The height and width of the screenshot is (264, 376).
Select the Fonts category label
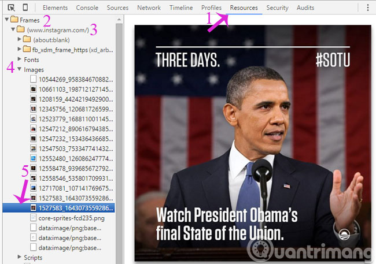tap(31, 60)
